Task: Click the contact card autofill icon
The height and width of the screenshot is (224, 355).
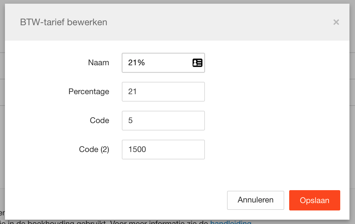Action: pos(197,63)
